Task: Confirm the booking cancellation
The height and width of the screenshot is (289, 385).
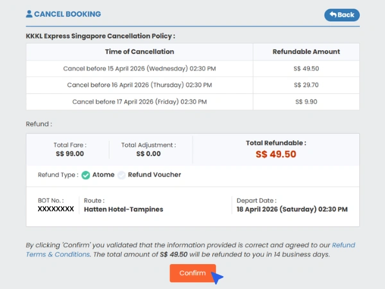Action: tap(193, 273)
